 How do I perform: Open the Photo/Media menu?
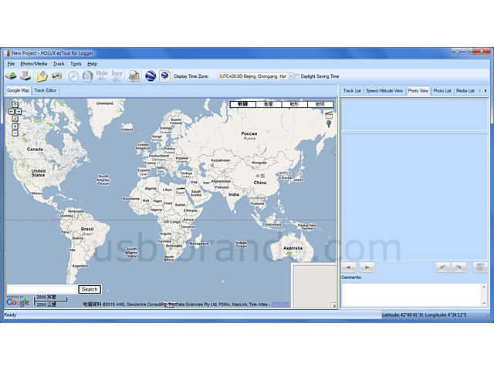(34, 64)
